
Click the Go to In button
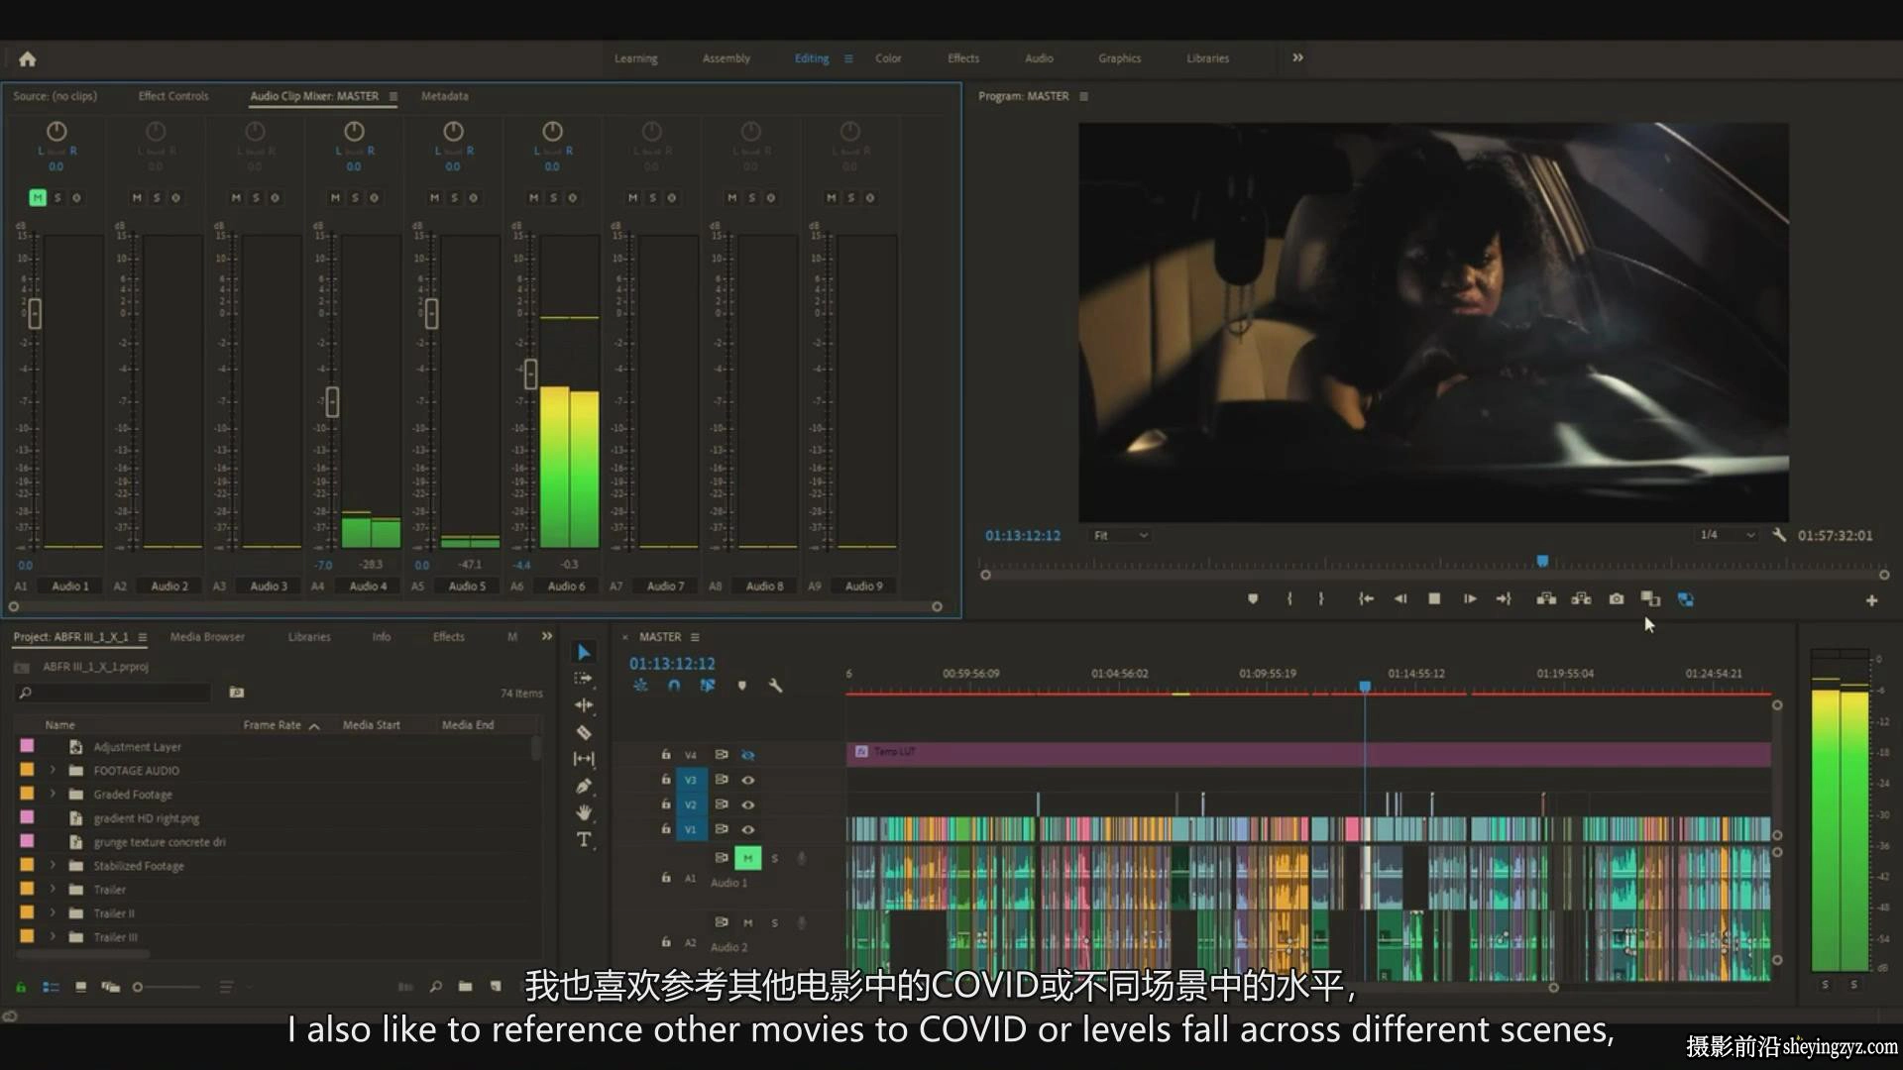click(1366, 599)
